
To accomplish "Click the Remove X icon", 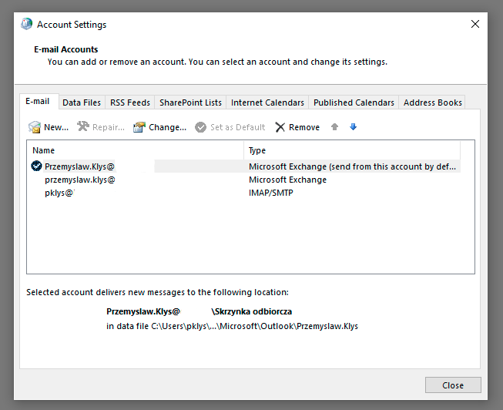I will 280,127.
